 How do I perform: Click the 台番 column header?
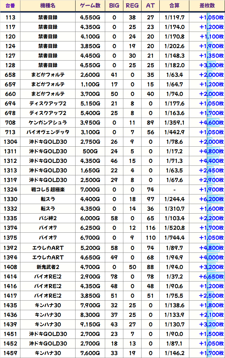pyautogui.click(x=10, y=6)
